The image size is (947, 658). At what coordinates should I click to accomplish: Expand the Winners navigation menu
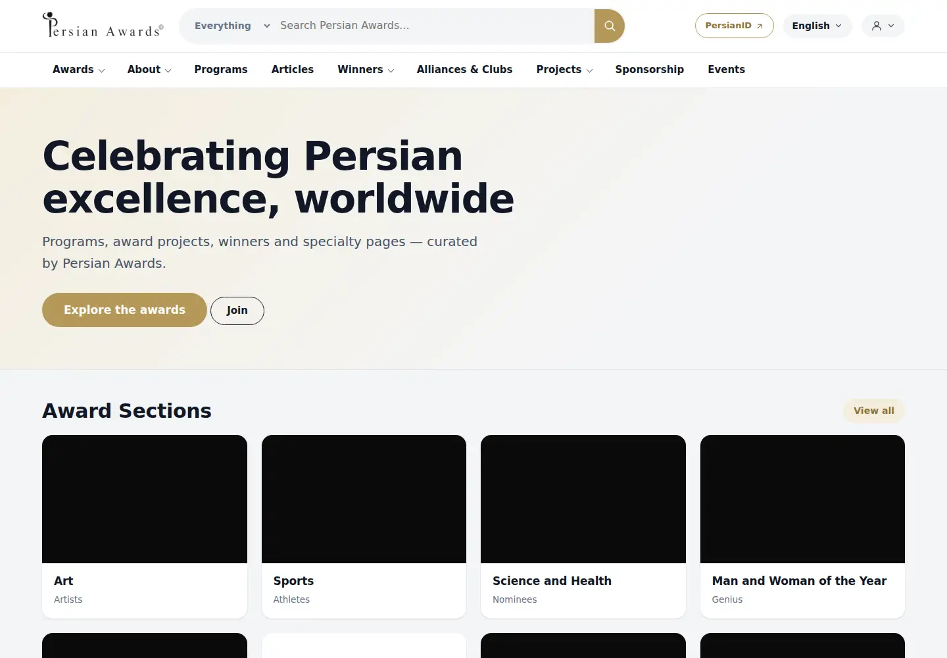click(366, 70)
